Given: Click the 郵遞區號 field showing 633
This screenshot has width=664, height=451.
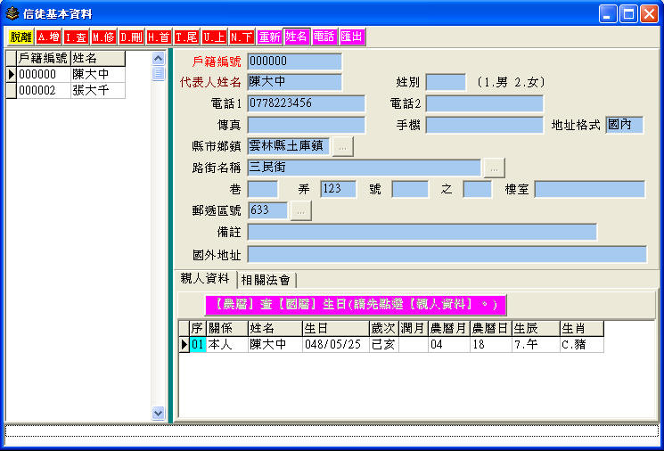Looking at the screenshot, I should pos(267,210).
